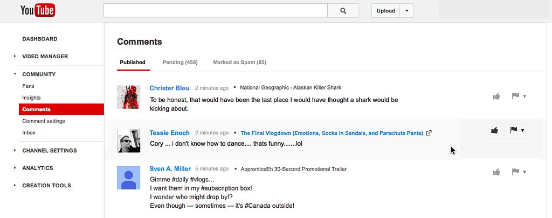Open external link icon beside Final Vlogdown title

tap(429, 133)
